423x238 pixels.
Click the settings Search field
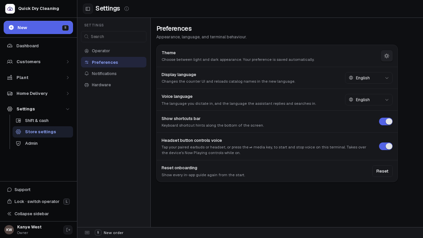tap(114, 37)
